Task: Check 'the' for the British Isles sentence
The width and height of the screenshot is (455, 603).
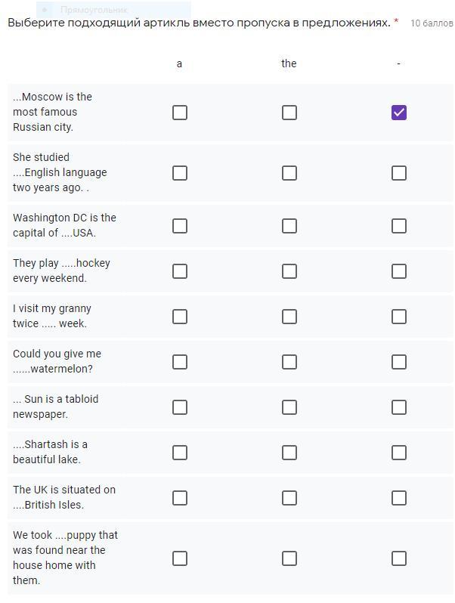Action: pyautogui.click(x=289, y=498)
